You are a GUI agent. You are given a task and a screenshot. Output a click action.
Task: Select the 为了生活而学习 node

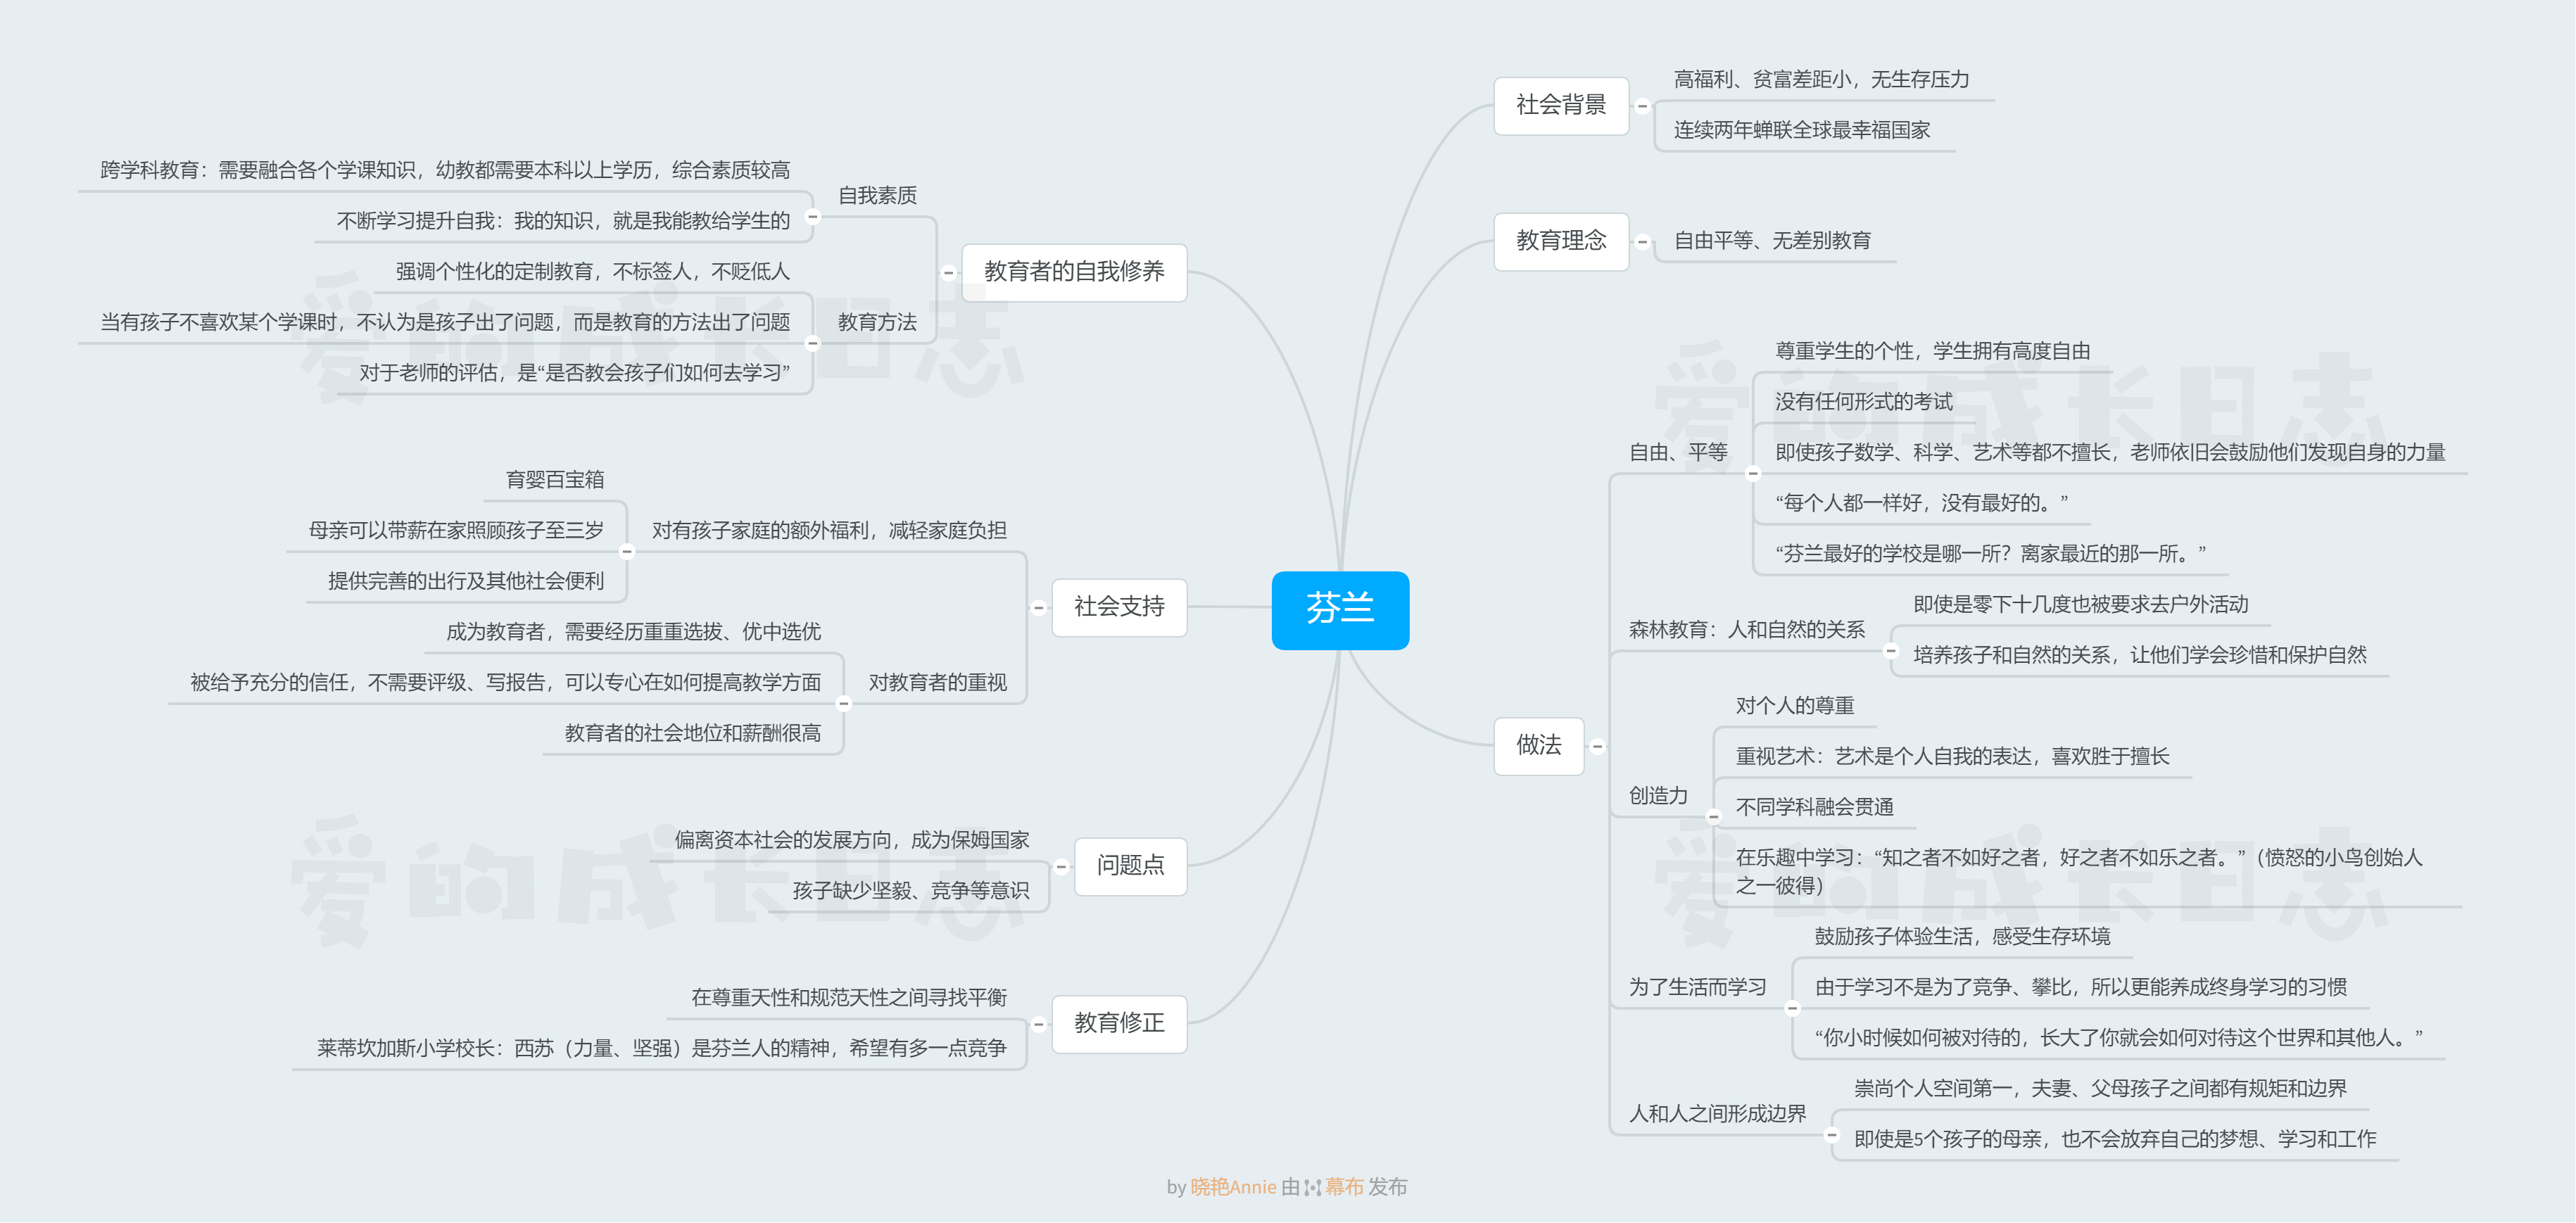[x=1697, y=986]
